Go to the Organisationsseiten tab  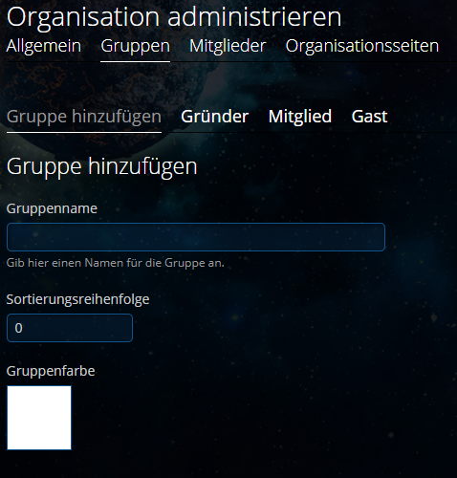[362, 47]
